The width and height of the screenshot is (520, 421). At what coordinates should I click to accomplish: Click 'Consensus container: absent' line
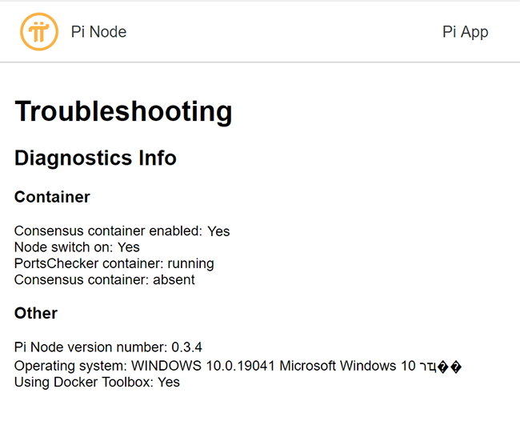pyautogui.click(x=105, y=279)
